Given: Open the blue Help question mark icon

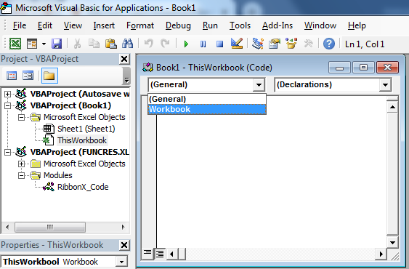Looking at the screenshot, I should click(x=329, y=44).
